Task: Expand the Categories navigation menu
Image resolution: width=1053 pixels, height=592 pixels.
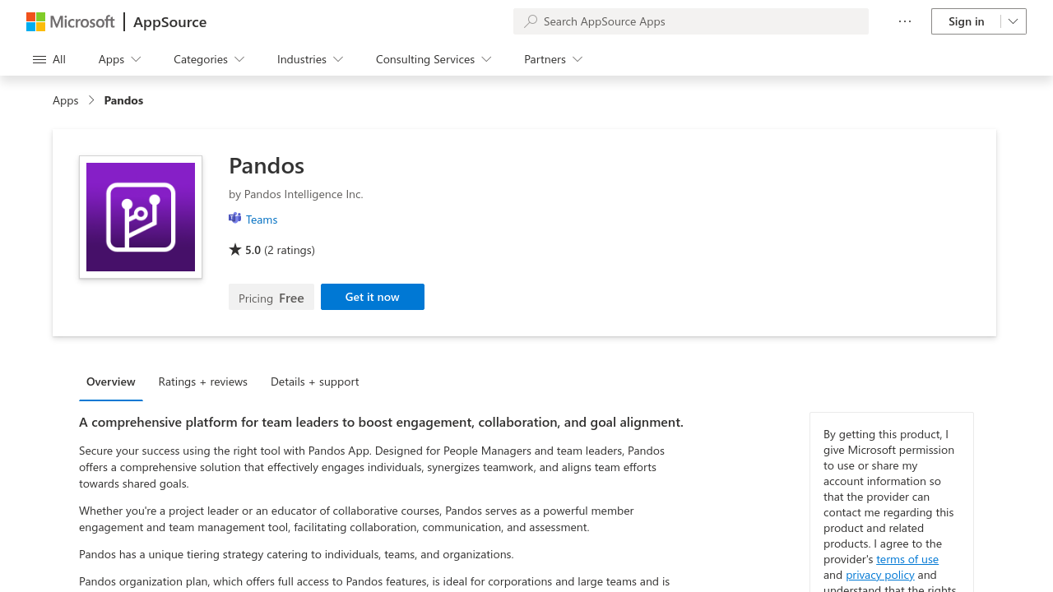Action: [209, 59]
